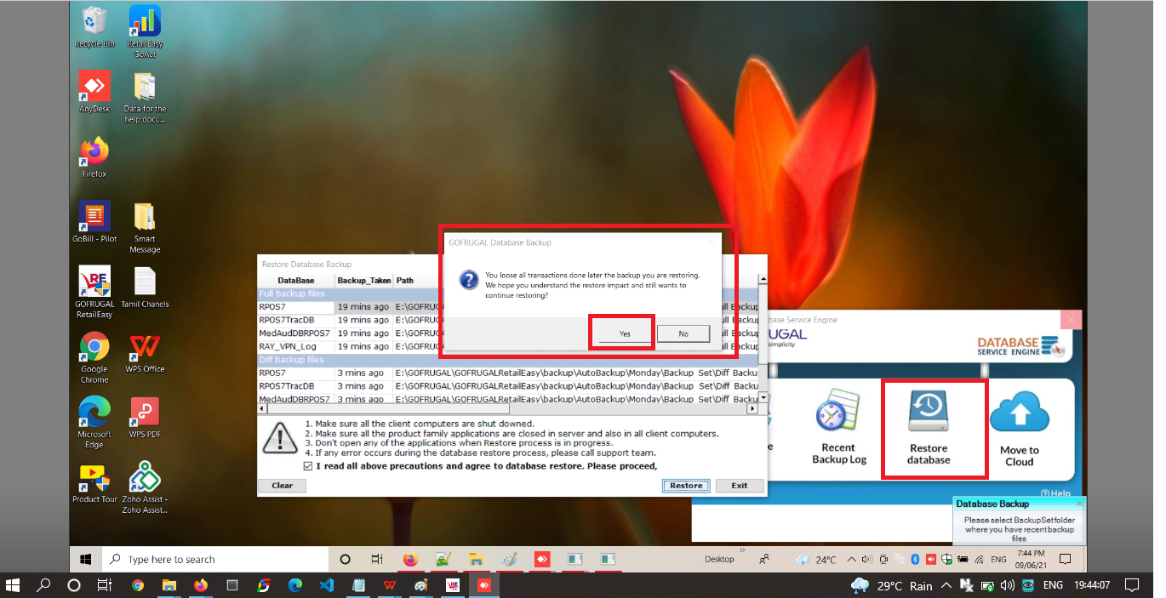Expand the Desktop toolbar chevron on remote taskbar

point(741,550)
